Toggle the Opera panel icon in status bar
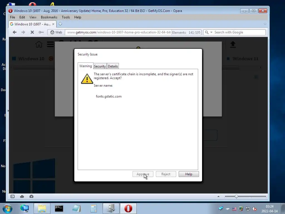The height and width of the screenshot is (214, 285). (13, 196)
